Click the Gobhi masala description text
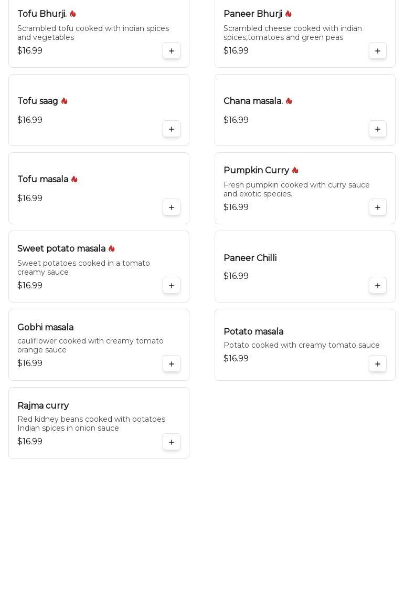This screenshot has width=404, height=604. pyautogui.click(x=90, y=346)
